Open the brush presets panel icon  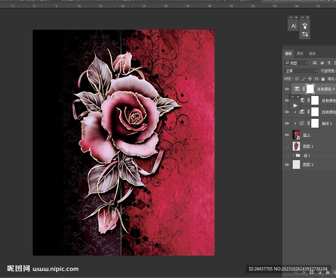pos(304,25)
